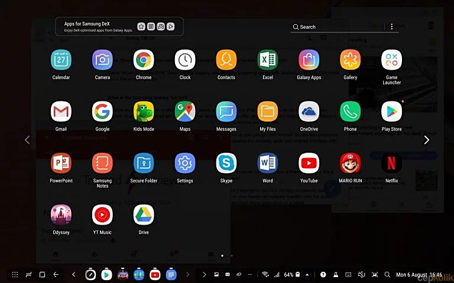Open Samsung Notes
This screenshot has height=283, width=454.
[102, 163]
